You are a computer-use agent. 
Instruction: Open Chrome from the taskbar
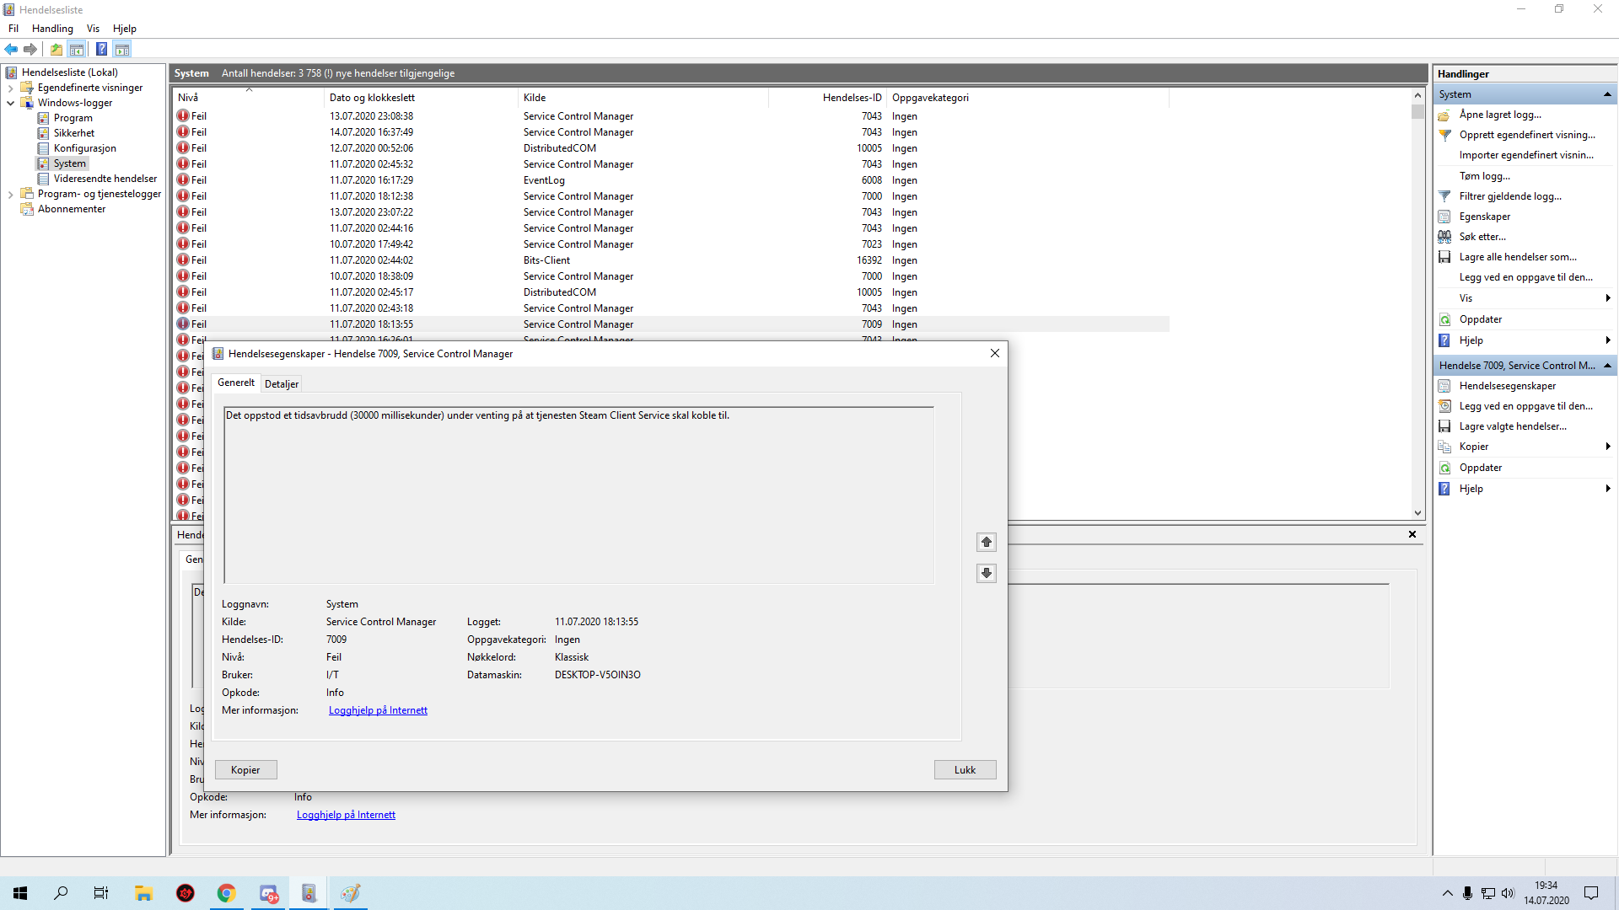226,893
